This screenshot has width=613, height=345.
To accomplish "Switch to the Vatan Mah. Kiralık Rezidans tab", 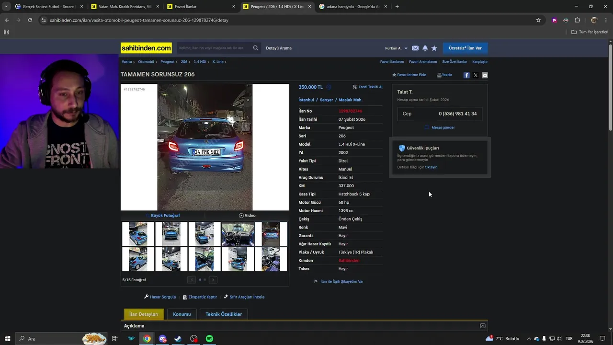I will click(125, 7).
